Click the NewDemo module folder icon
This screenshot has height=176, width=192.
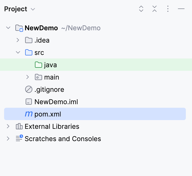coord(19,28)
